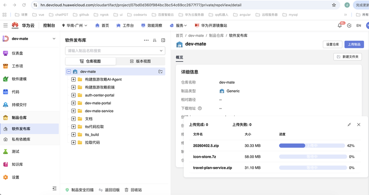This screenshot has width=369, height=195.
Task: Reload the page in browser
Action: [24, 5]
